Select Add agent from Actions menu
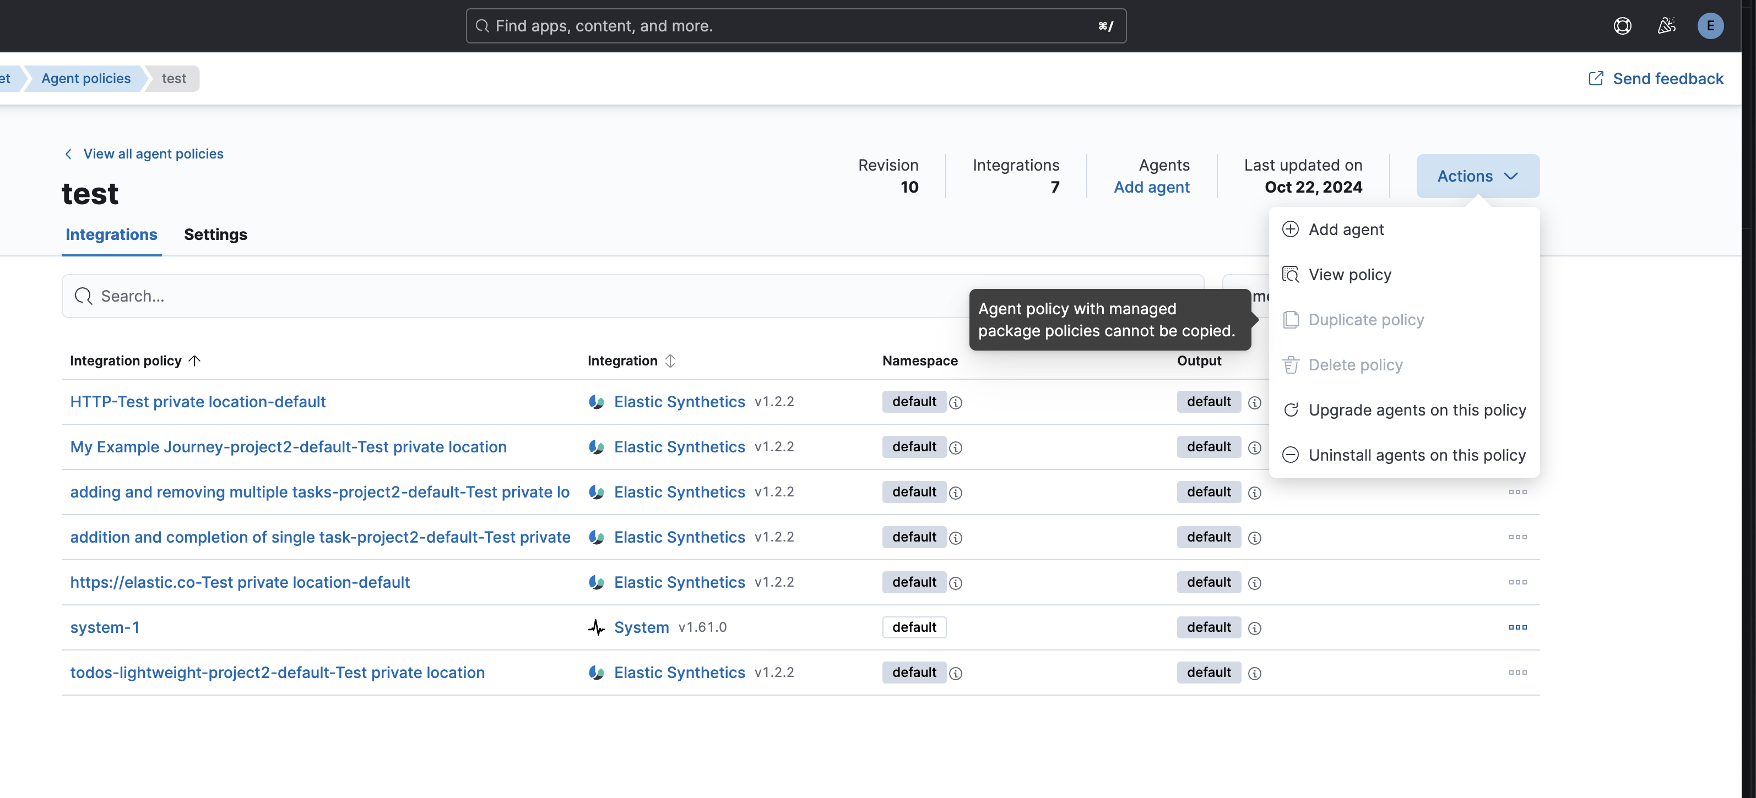 pos(1404,229)
